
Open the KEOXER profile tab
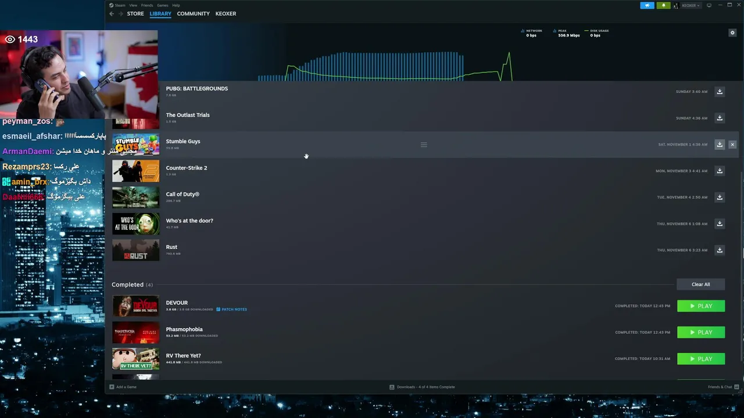(x=226, y=13)
